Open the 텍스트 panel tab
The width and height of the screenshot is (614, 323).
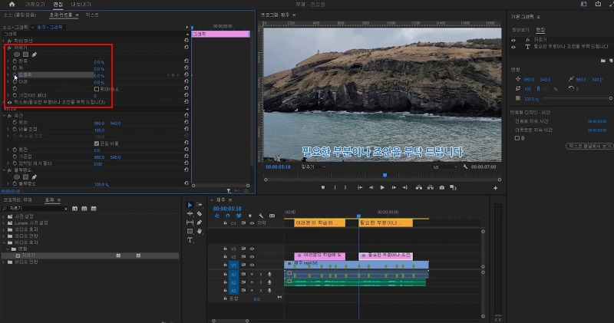[x=91, y=15]
